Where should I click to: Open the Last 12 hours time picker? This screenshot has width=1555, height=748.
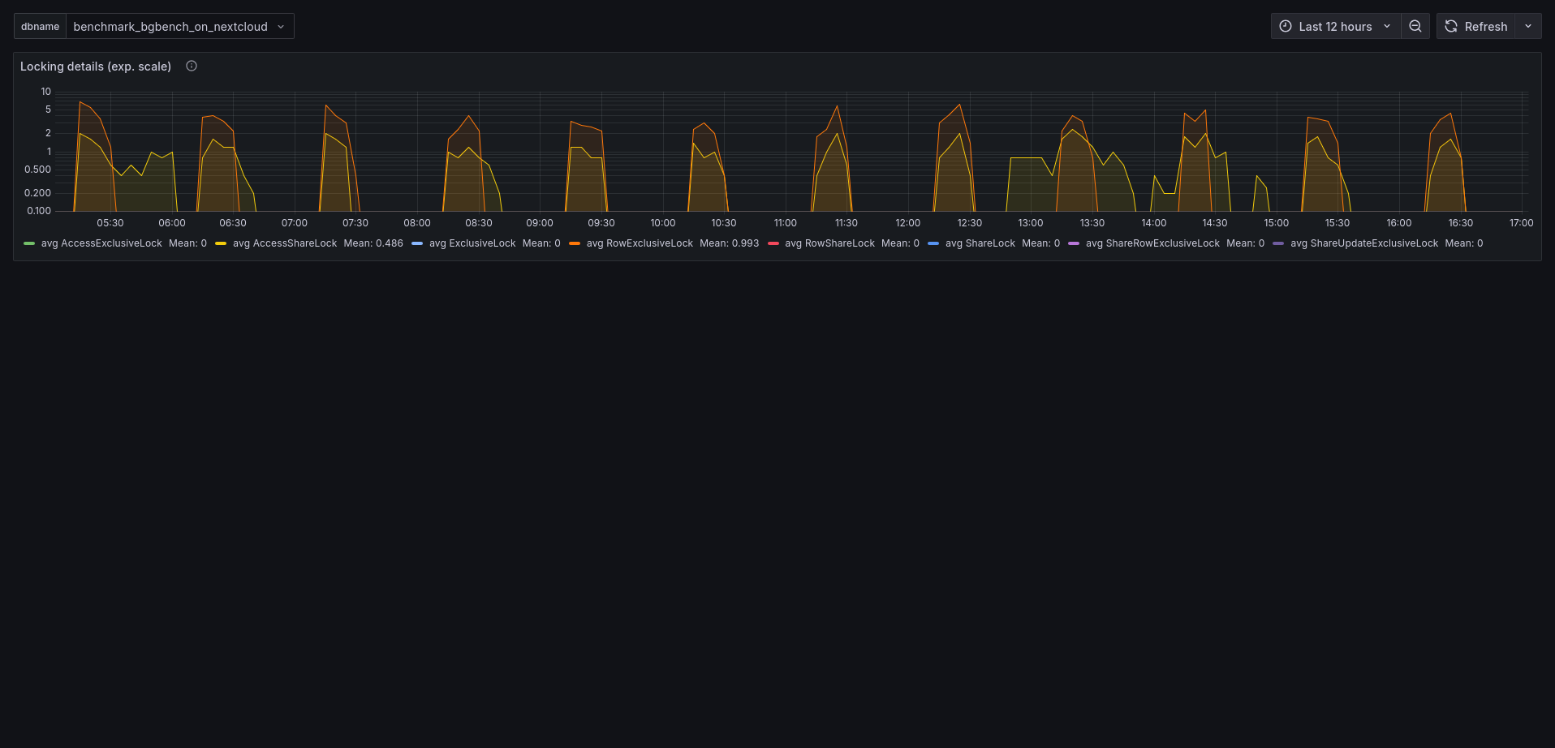pos(1335,26)
